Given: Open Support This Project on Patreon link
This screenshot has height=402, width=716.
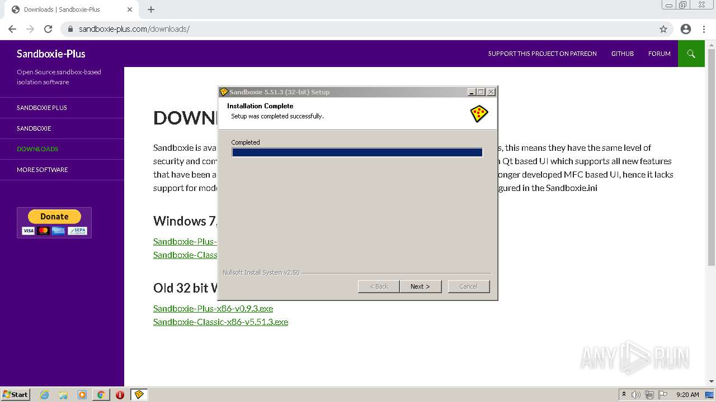Looking at the screenshot, I should point(542,54).
